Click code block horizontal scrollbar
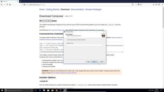Screen dimensions: 164x92 (81, 52)
